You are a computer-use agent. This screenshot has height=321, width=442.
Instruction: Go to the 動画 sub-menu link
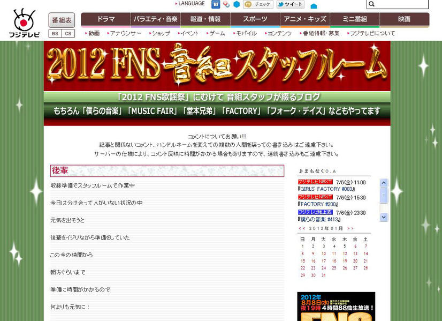point(93,33)
